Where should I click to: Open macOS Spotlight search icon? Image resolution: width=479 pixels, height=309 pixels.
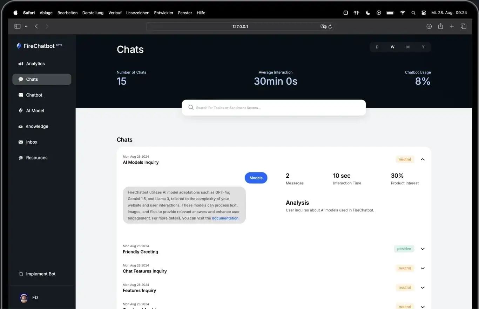[413, 13]
